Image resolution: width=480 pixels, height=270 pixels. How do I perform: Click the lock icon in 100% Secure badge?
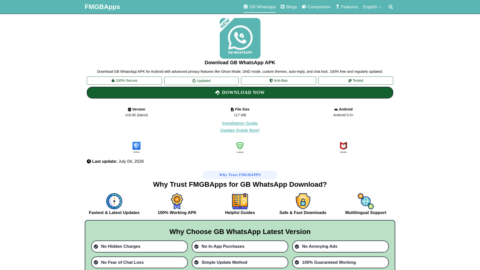click(x=113, y=80)
